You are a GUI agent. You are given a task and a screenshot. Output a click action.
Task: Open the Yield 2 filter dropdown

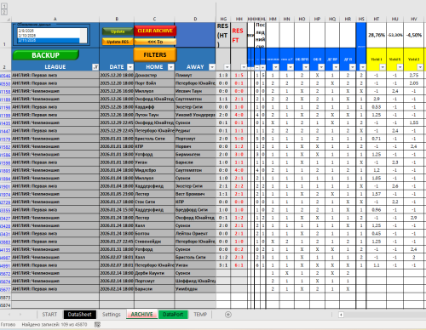point(420,67)
